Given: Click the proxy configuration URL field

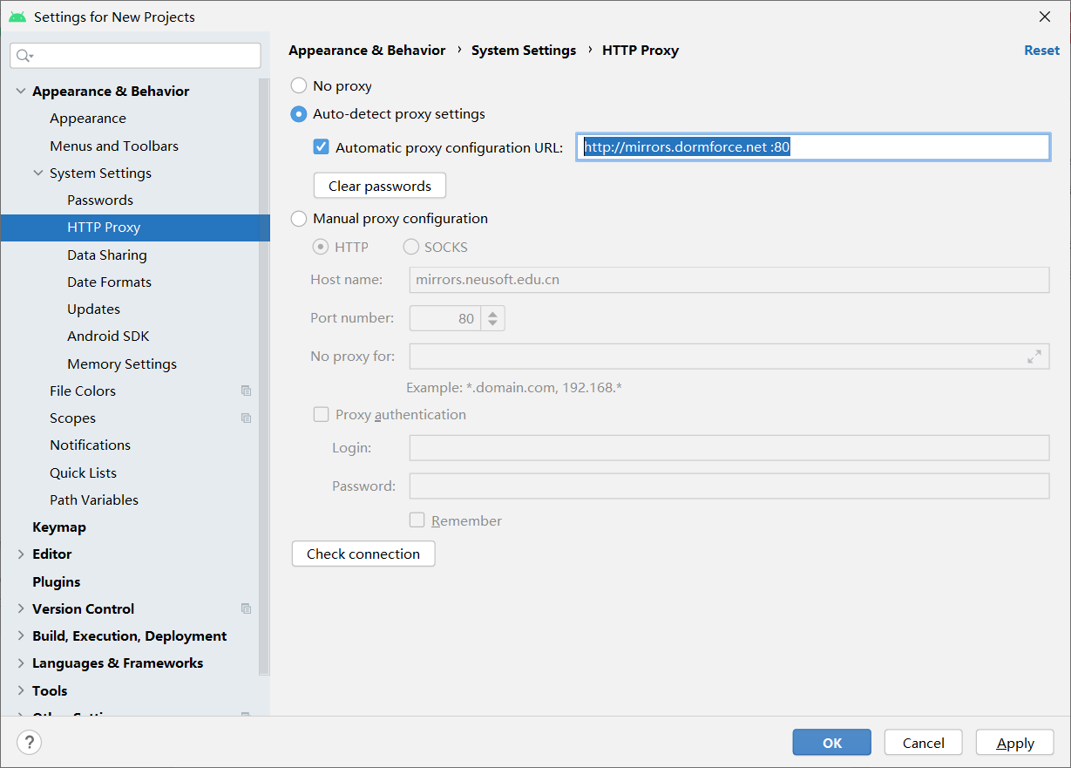Looking at the screenshot, I should [x=813, y=147].
